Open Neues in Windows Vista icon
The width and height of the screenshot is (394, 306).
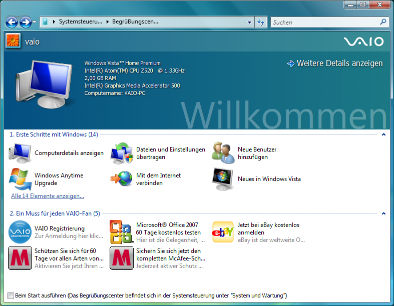coord(223,179)
